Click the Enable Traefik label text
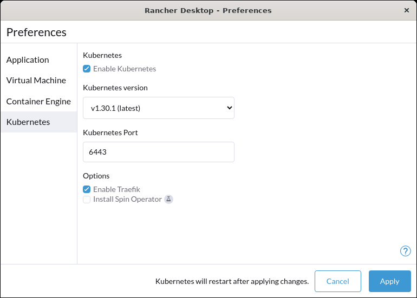 click(116, 189)
